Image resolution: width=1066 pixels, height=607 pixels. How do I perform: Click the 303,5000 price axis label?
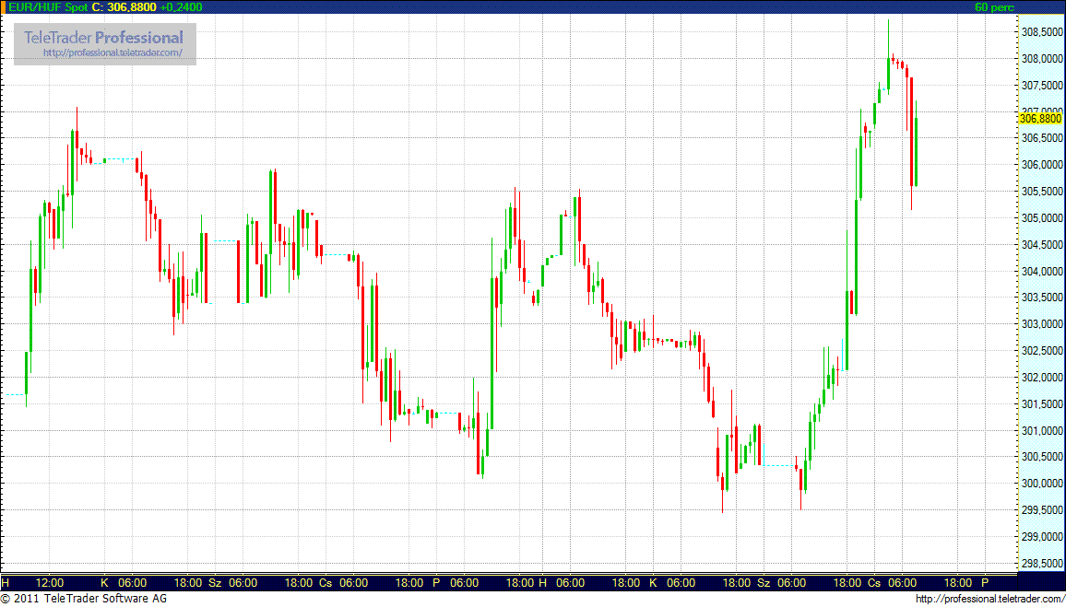(x=1042, y=298)
